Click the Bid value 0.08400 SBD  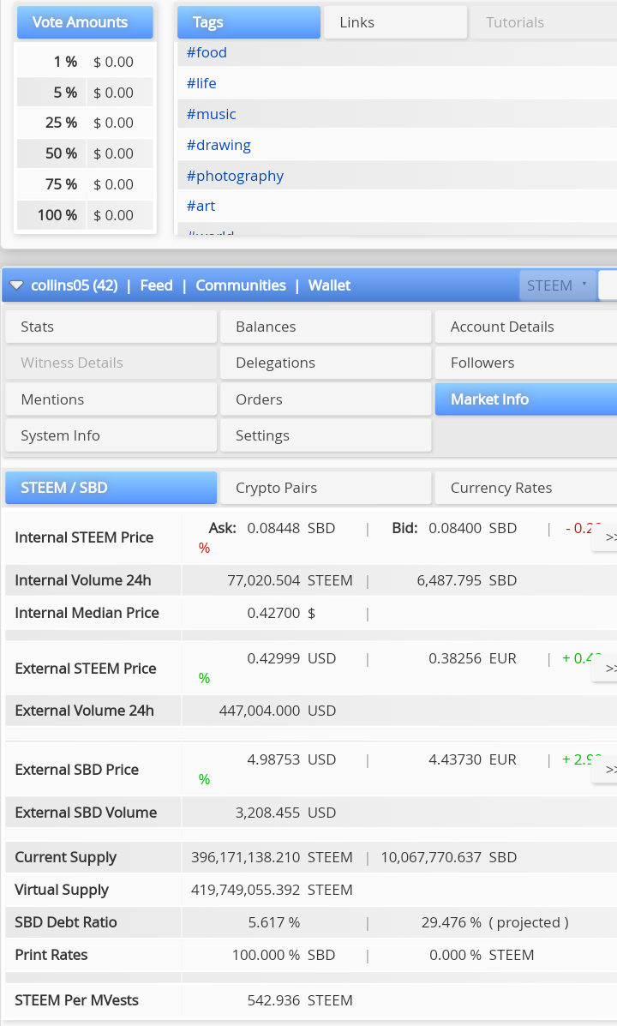[x=473, y=528]
